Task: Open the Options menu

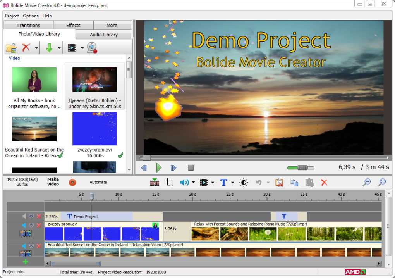Action: [x=31, y=16]
